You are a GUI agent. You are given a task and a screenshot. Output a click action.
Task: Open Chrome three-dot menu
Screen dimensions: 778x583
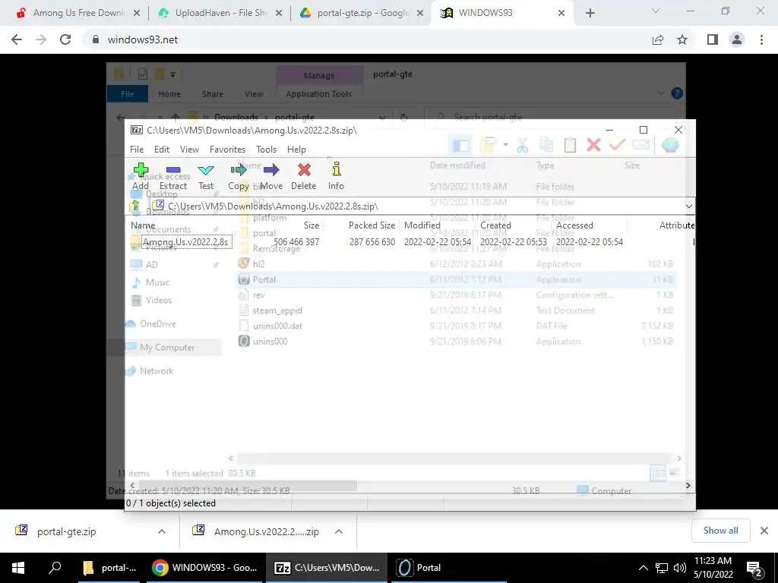761,39
